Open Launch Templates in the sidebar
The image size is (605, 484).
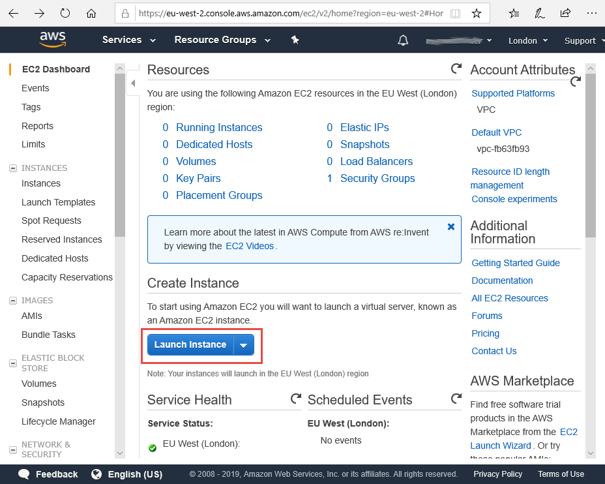point(58,202)
